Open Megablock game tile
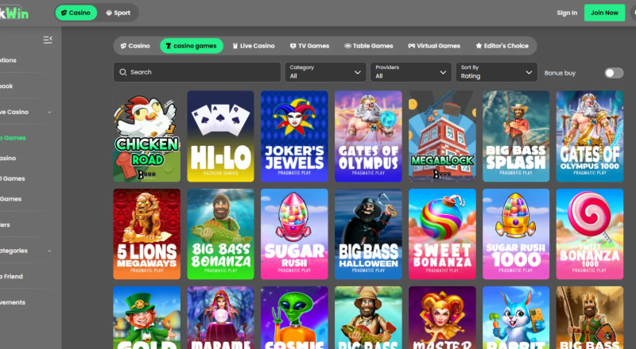636x349 pixels. click(442, 136)
